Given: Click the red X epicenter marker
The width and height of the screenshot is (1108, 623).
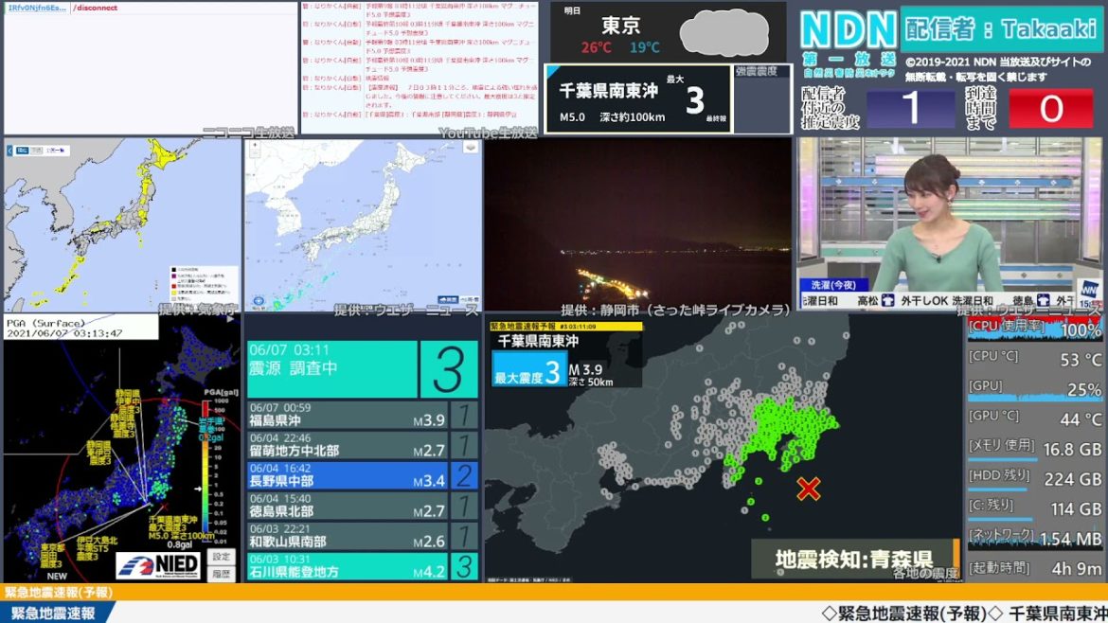Looking at the screenshot, I should (x=808, y=489).
